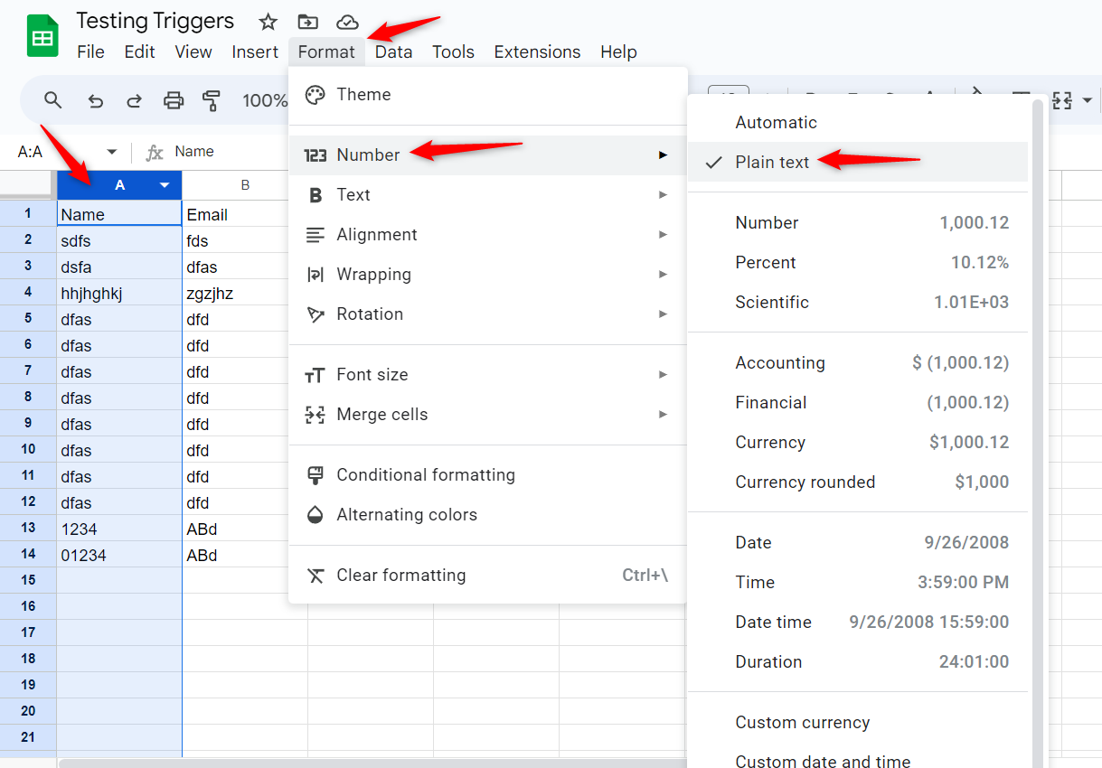Choose Alternating colors option

(488, 515)
